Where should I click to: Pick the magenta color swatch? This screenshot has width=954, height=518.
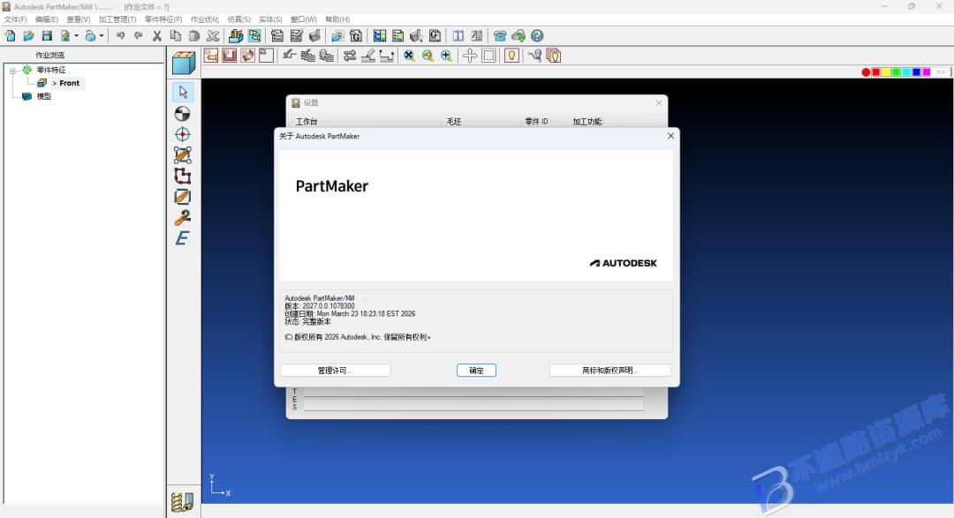tap(926, 71)
